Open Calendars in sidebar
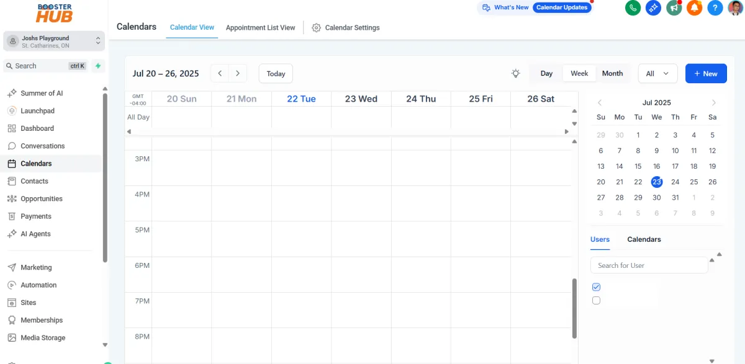Screen dimensions: 745x364 click(52, 164)
